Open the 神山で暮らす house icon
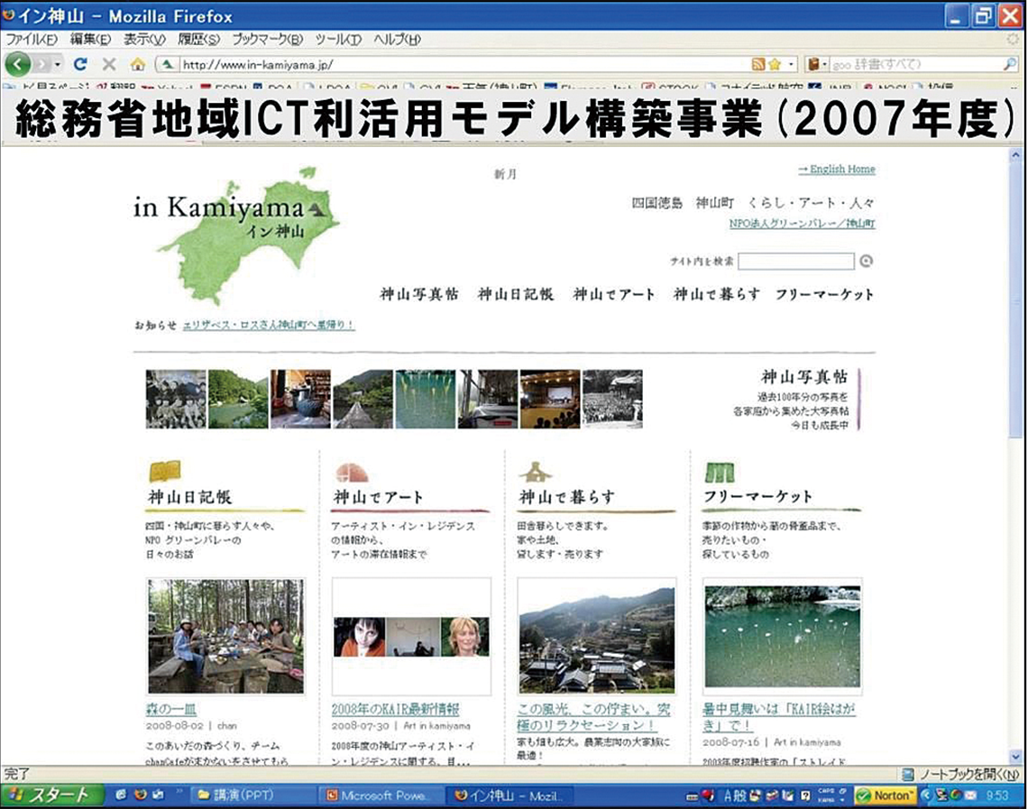The image size is (1028, 809). point(536,471)
